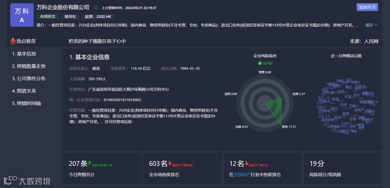Go to 5. 舆情时间轴 section
Image resolution: width=390 pixels, height=188 pixels.
27,103
